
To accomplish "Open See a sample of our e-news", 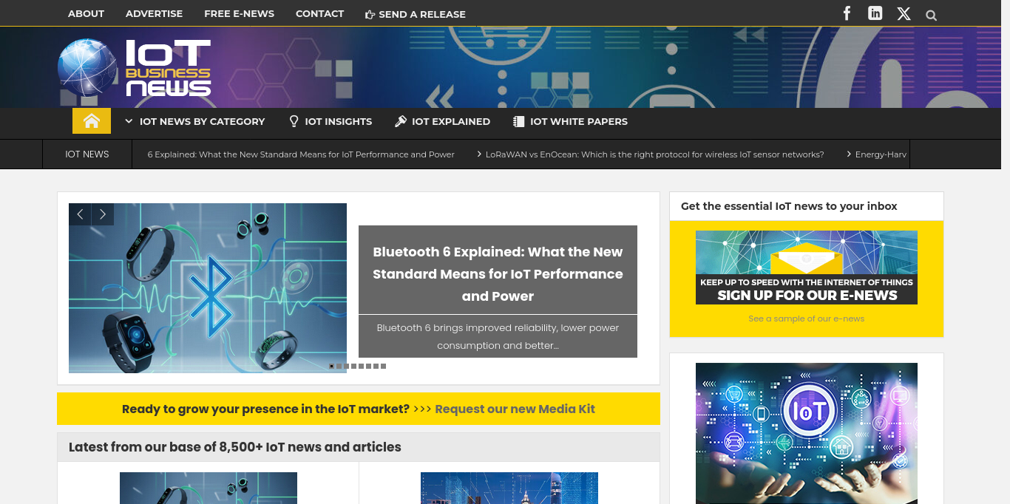I will point(806,319).
